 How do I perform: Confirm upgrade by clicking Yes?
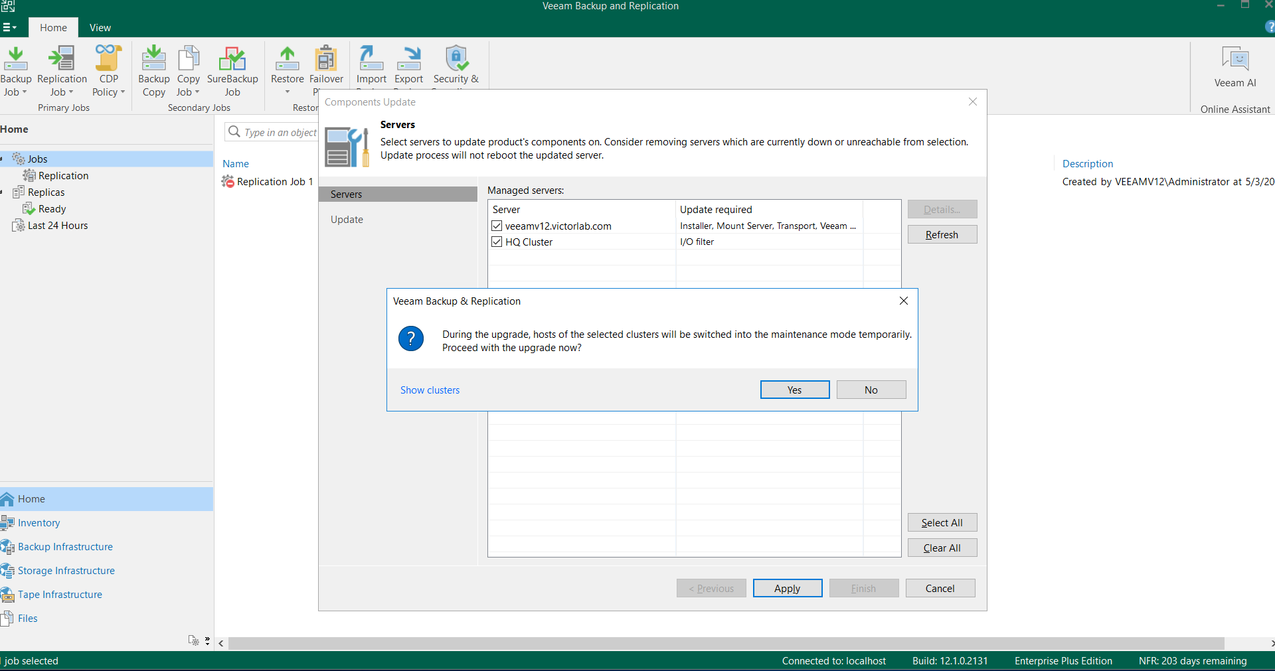coord(794,390)
